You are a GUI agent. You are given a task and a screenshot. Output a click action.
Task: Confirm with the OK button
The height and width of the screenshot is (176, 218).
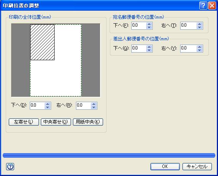tap(165, 166)
